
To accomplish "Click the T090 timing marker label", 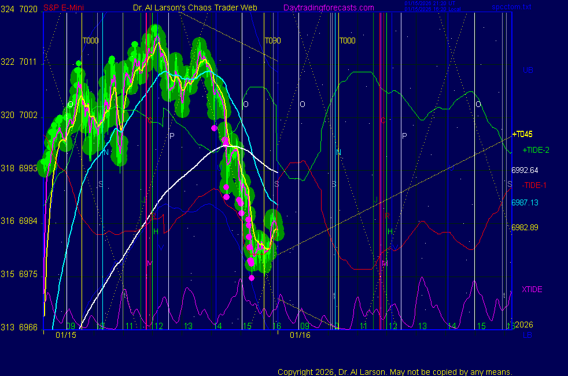I will [x=273, y=41].
